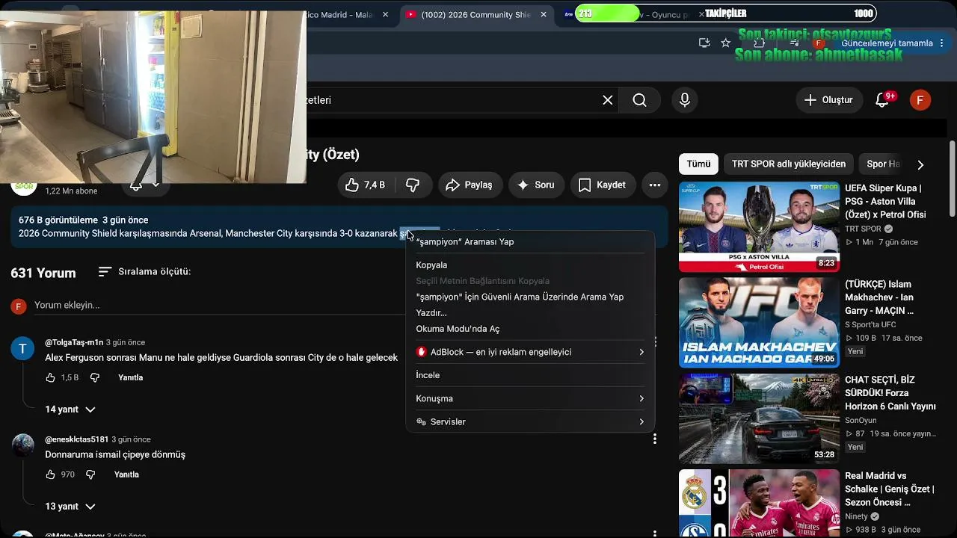This screenshot has height=538, width=957.
Task: Open the @enesklctas5181 username link
Action: [77, 439]
